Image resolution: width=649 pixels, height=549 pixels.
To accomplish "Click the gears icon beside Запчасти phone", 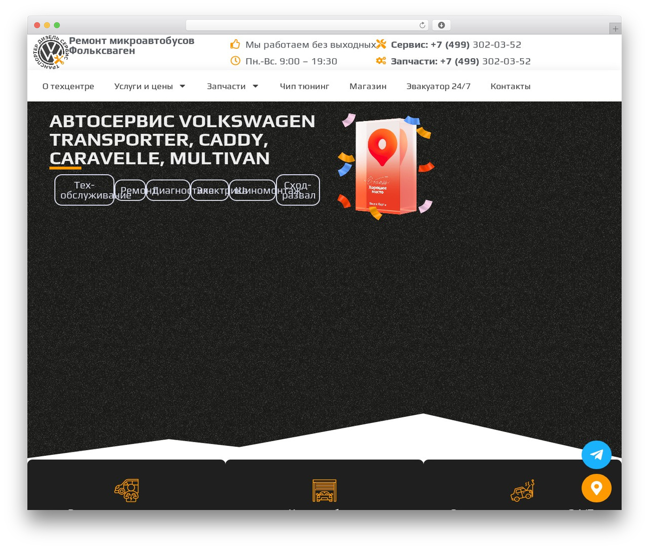I will [x=381, y=61].
